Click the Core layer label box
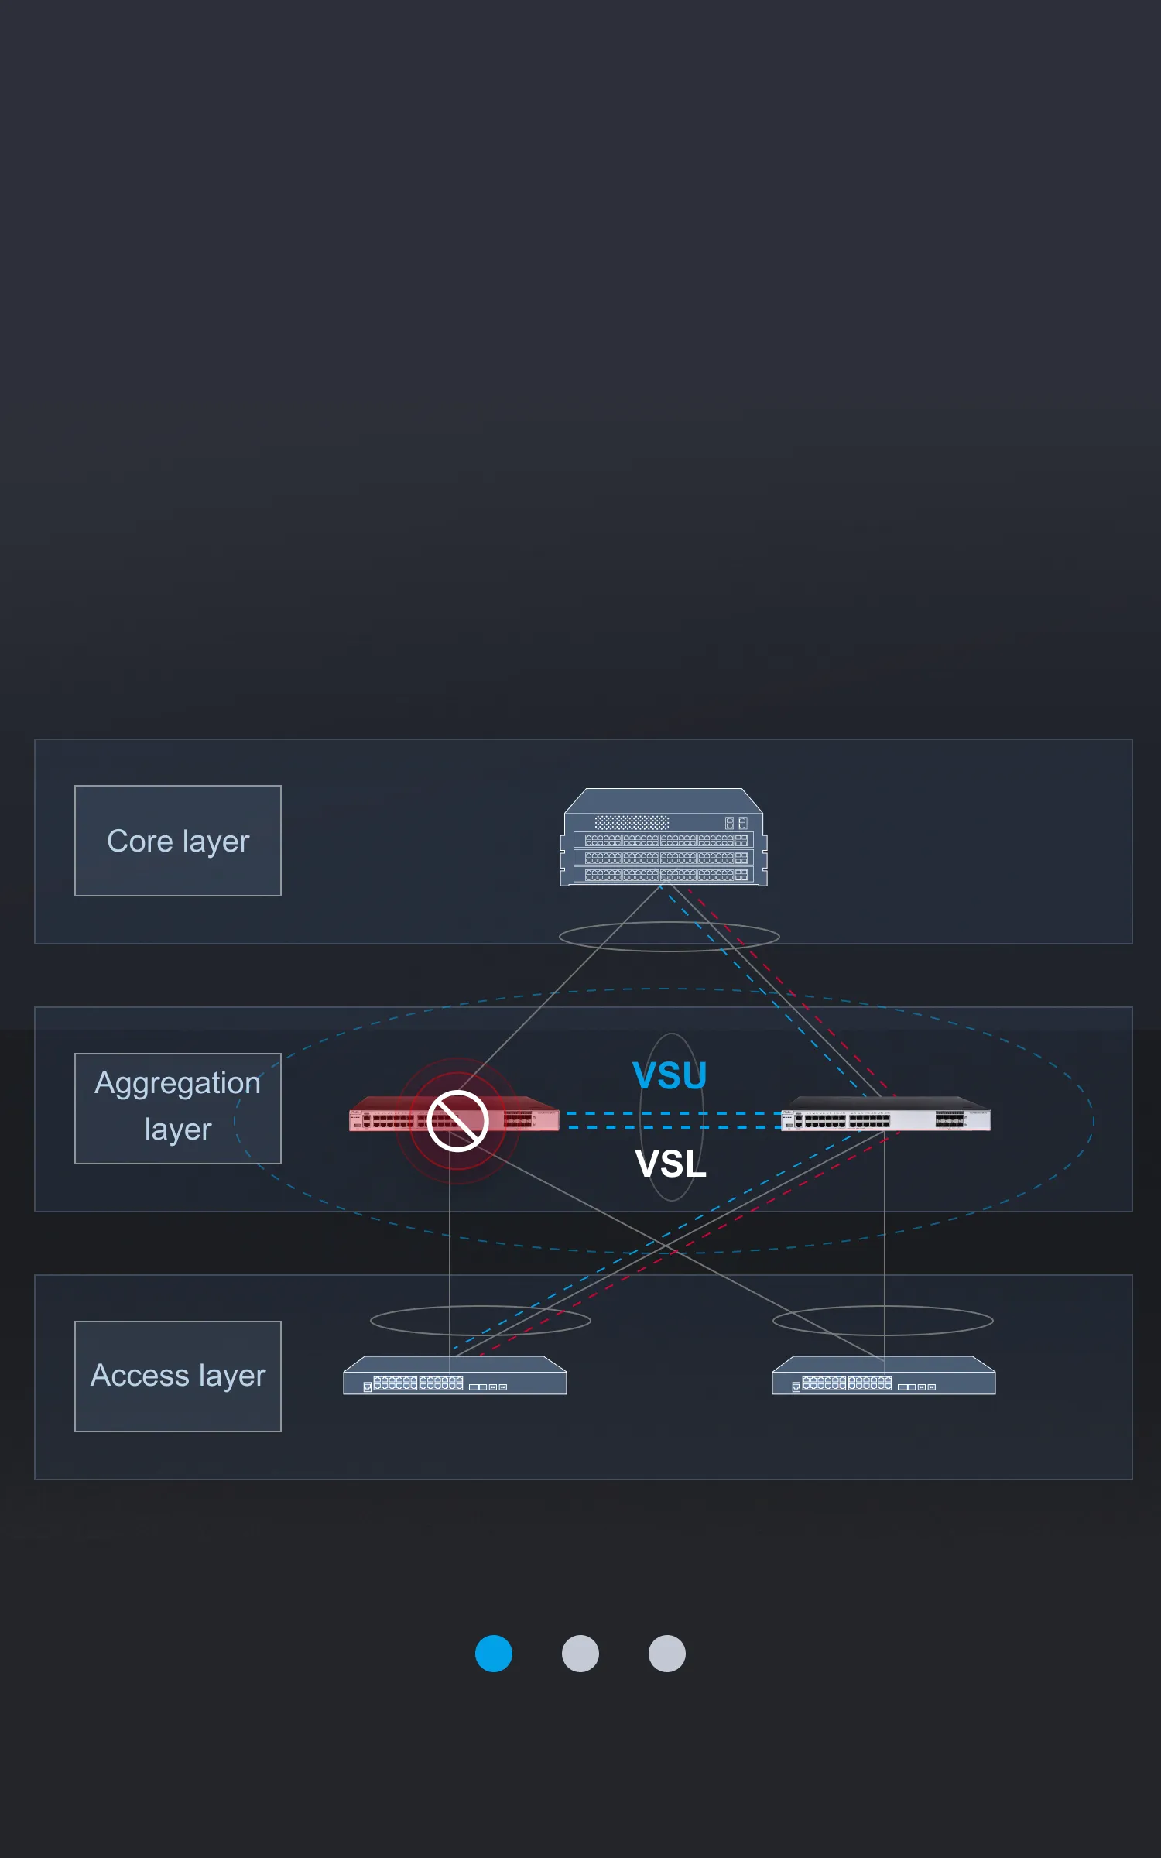Image resolution: width=1161 pixels, height=1858 pixels. (x=178, y=841)
